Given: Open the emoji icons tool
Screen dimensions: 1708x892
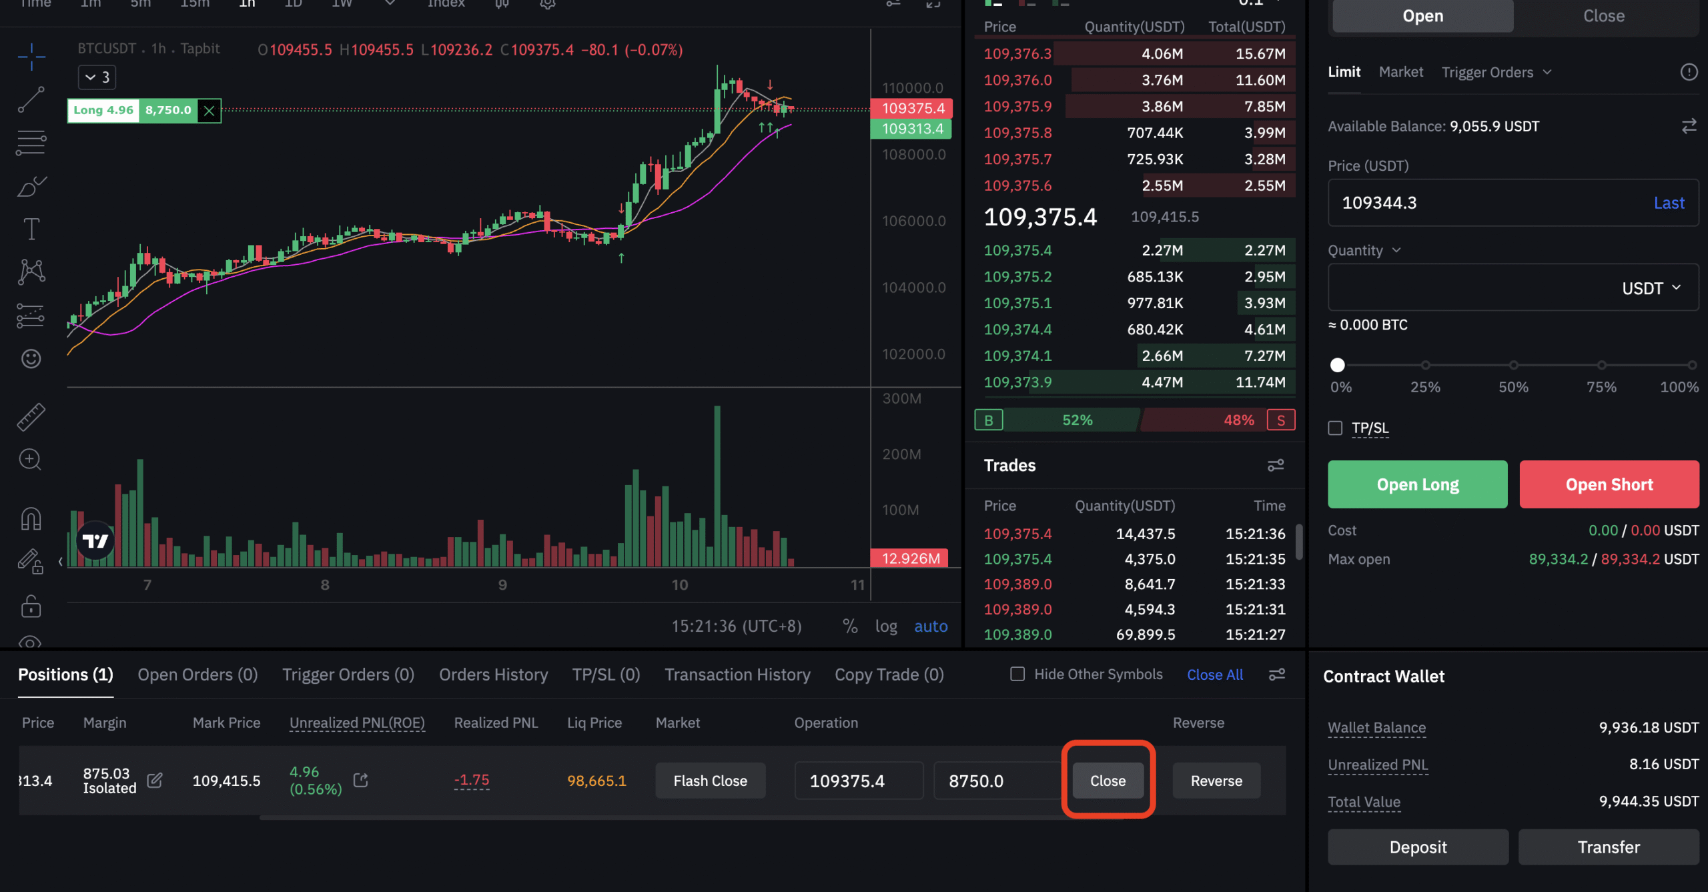Looking at the screenshot, I should (31, 359).
